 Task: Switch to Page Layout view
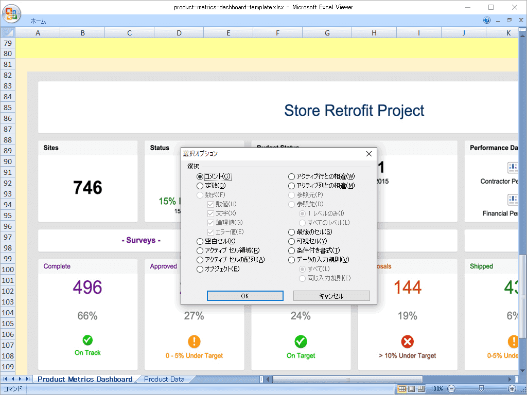click(x=411, y=389)
